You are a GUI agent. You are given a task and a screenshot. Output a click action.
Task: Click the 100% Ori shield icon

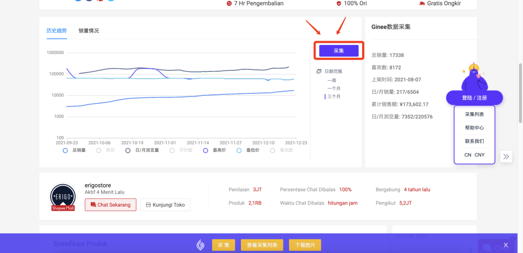tap(339, 4)
